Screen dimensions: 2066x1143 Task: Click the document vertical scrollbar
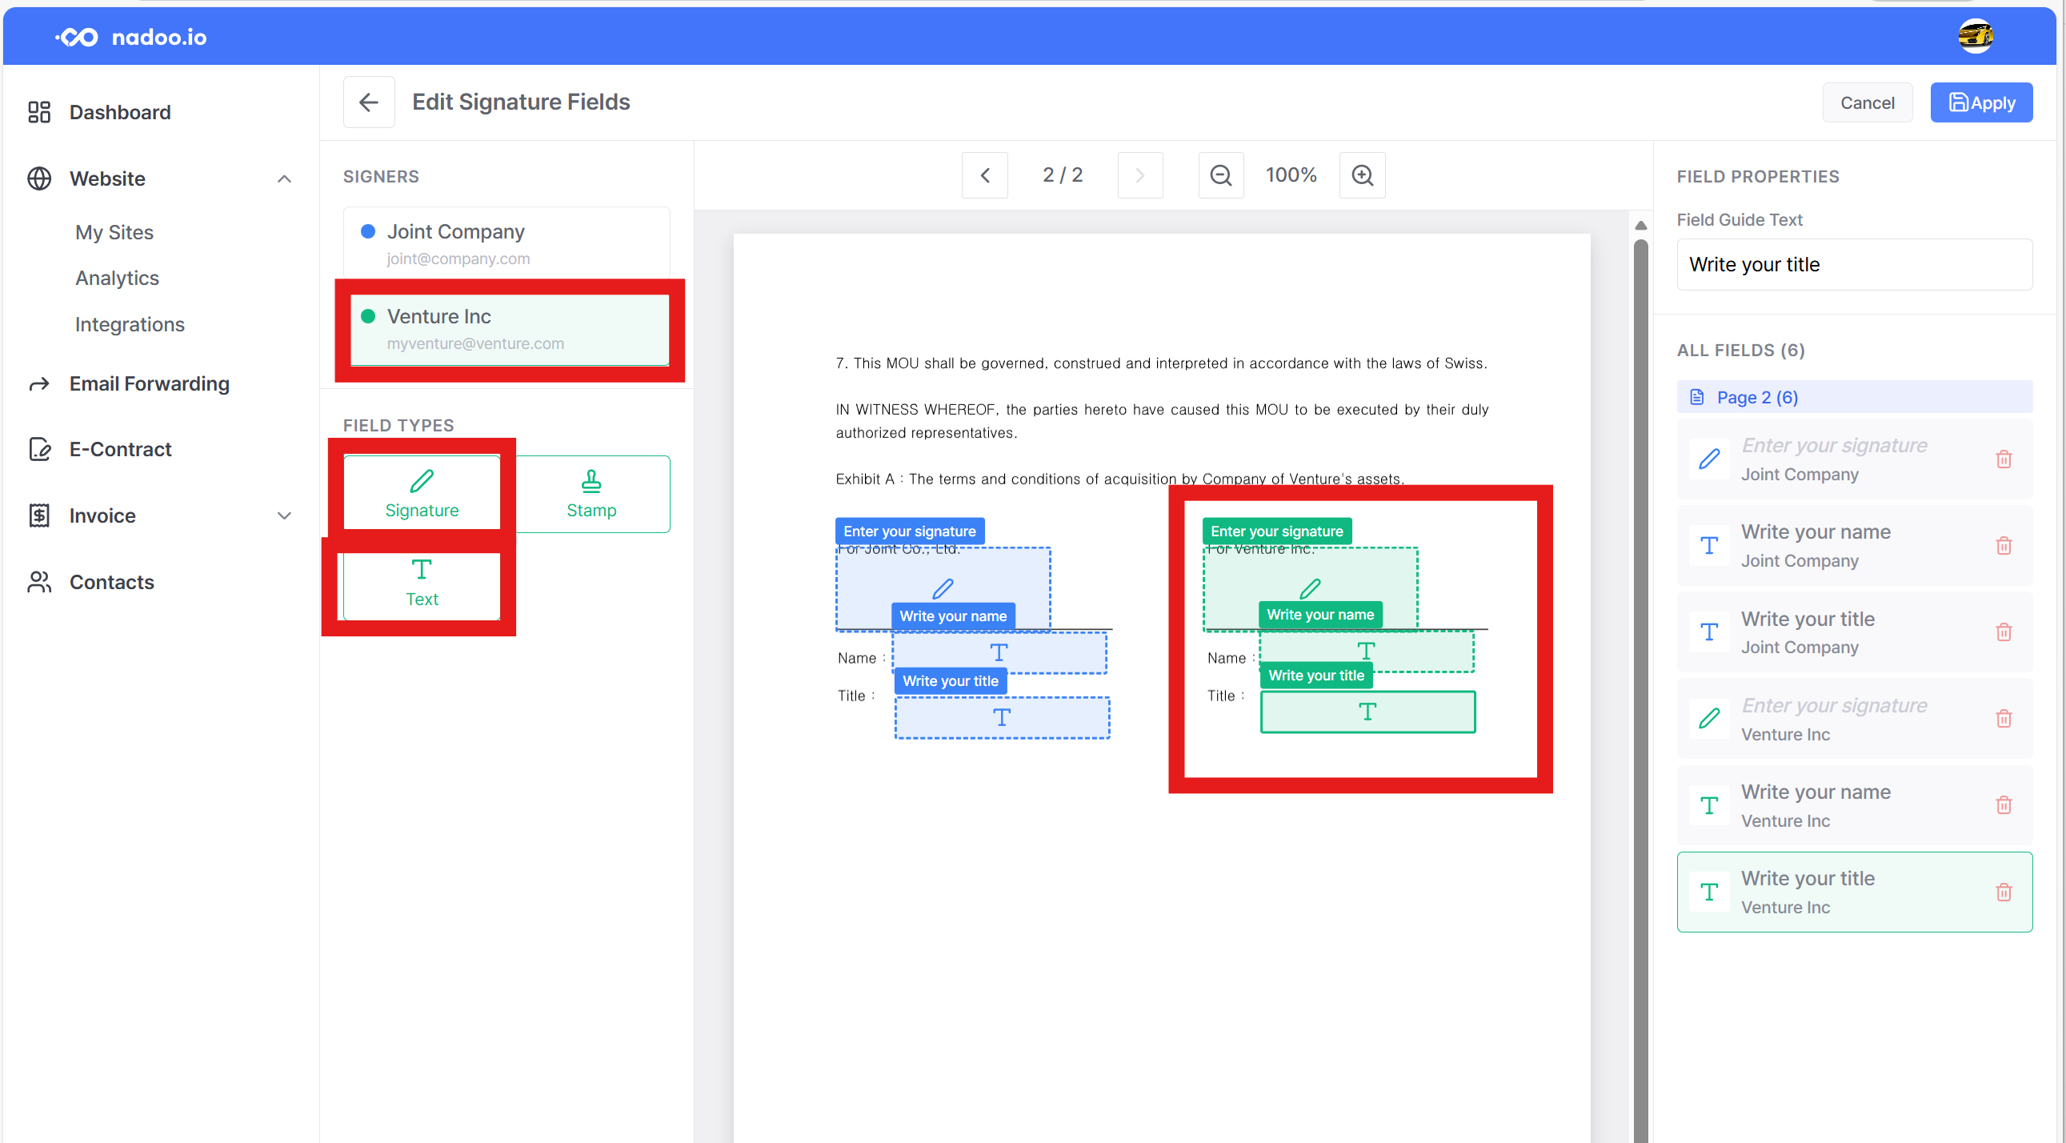coord(1641,690)
